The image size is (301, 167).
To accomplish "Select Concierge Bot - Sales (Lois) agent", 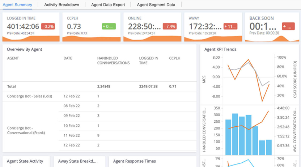I will 30,96.
